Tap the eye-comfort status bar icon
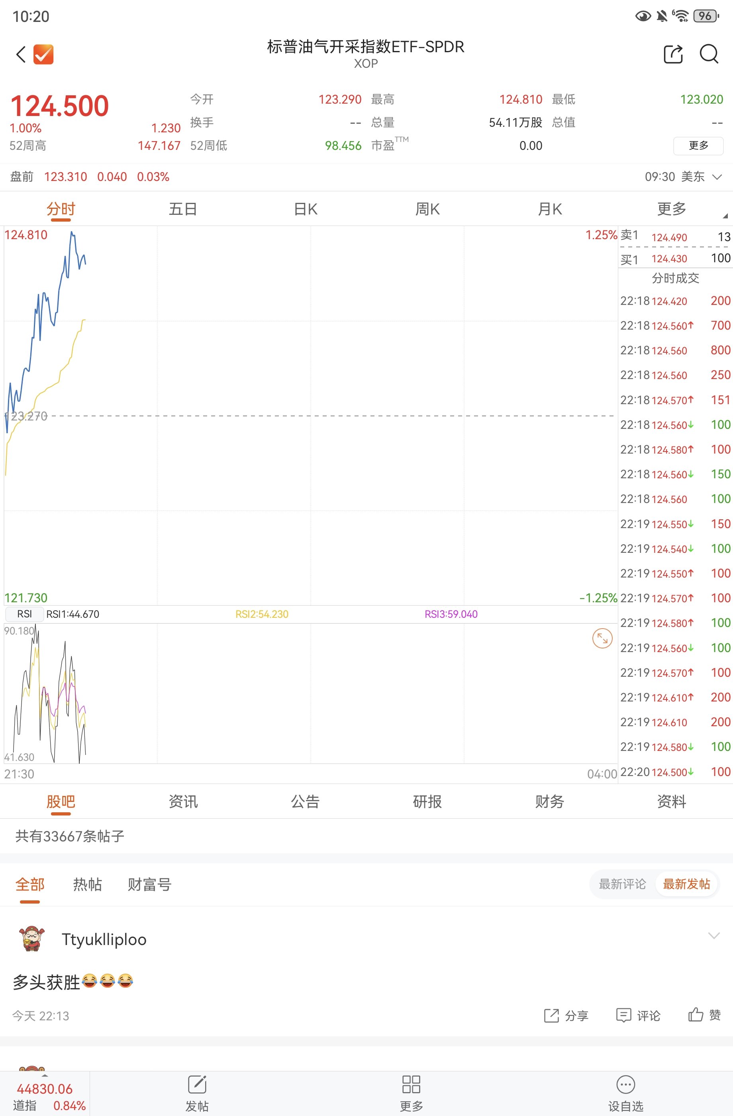This screenshot has height=1116, width=733. [643, 16]
